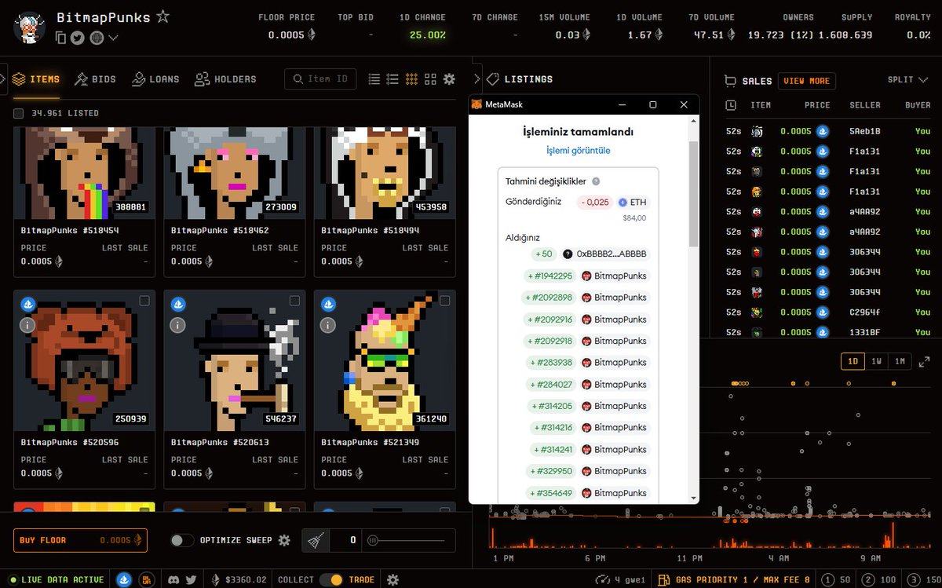Open Twitter icon in status bar
This screenshot has width=942, height=588.
(x=190, y=579)
